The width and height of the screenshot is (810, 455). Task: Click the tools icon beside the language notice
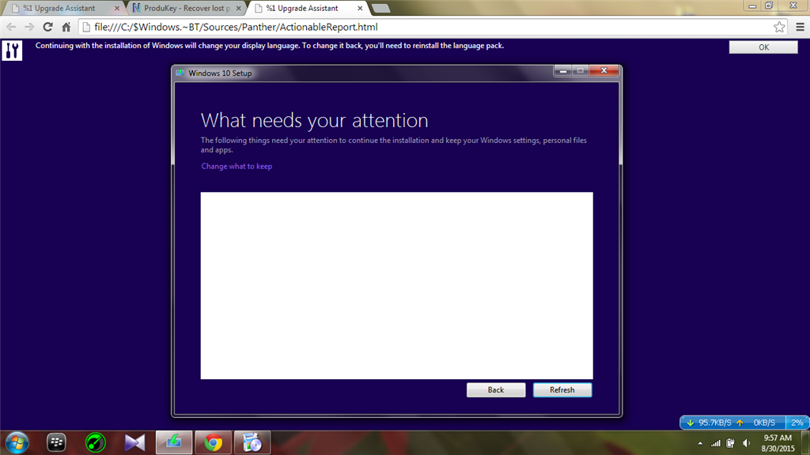point(12,51)
